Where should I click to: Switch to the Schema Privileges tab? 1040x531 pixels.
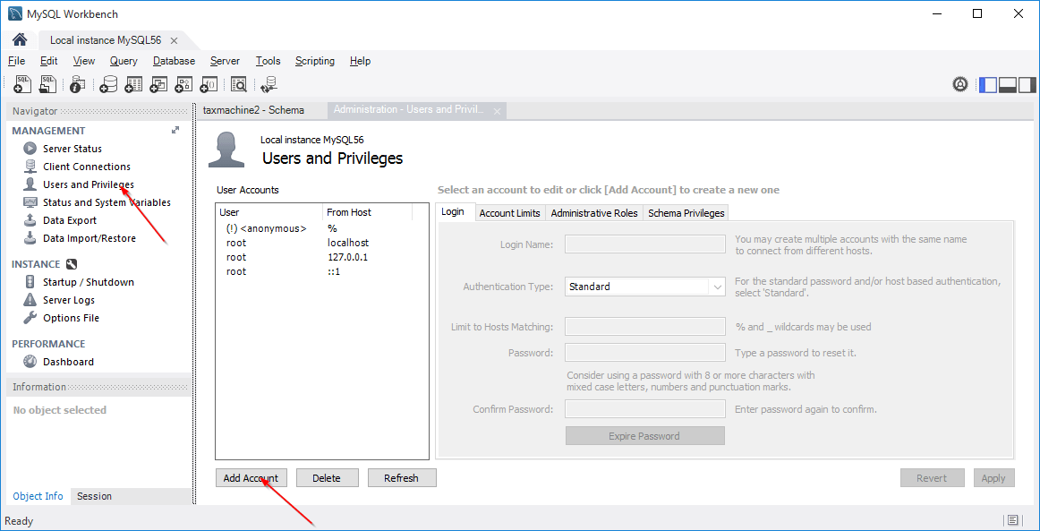(686, 213)
